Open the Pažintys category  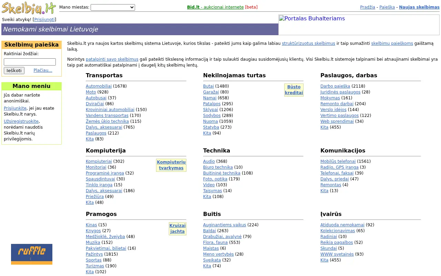[x=94, y=254]
